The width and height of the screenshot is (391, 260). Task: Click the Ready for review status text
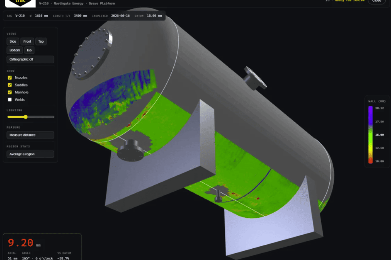349,1
